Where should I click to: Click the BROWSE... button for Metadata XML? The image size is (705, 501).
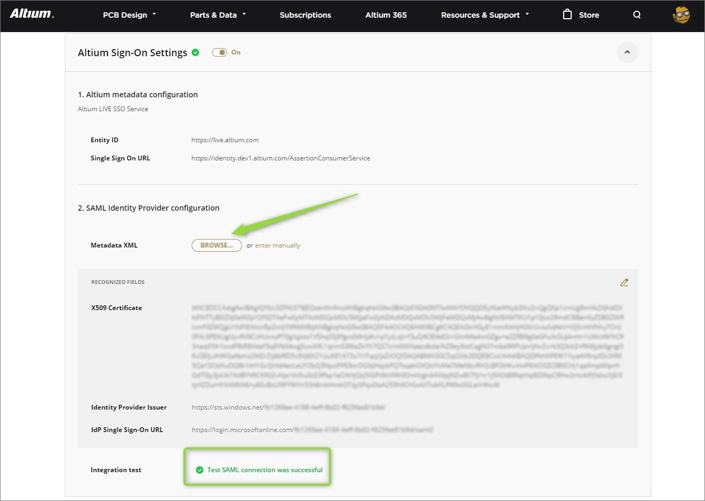(216, 245)
